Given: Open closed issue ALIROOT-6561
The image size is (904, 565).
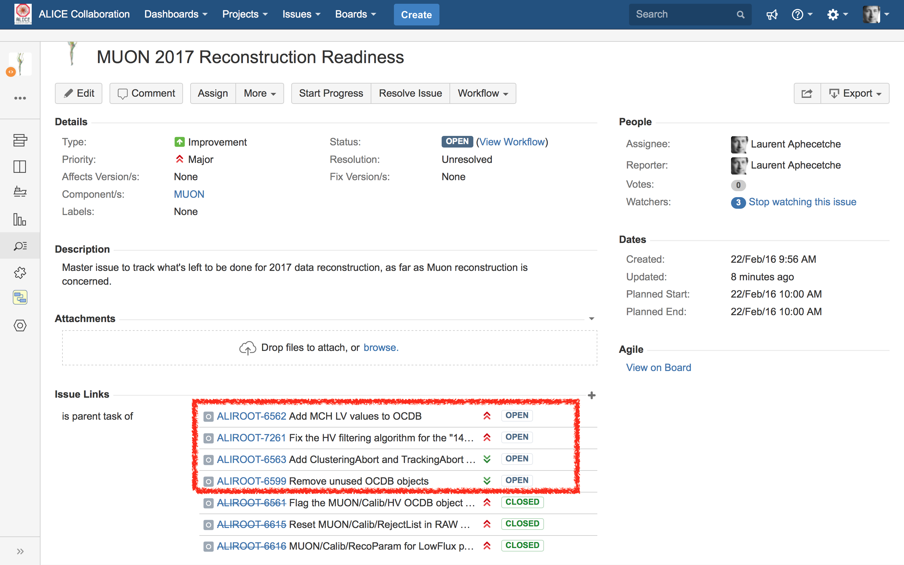Looking at the screenshot, I should coord(251,503).
